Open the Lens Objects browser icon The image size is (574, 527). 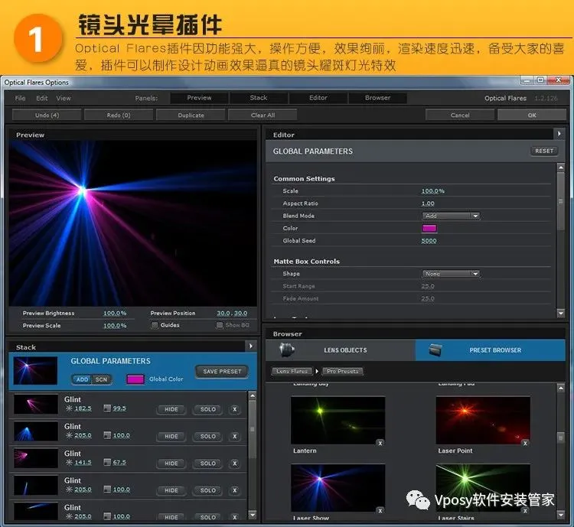click(x=287, y=350)
